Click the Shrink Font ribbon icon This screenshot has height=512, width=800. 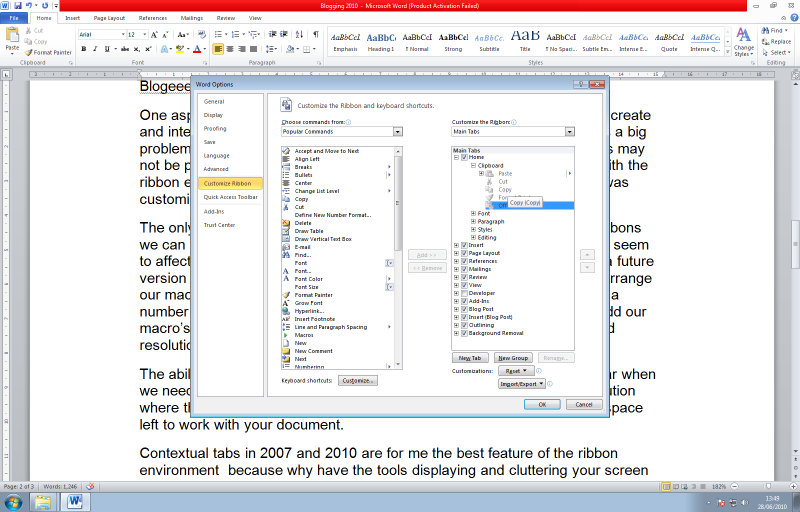(x=165, y=34)
